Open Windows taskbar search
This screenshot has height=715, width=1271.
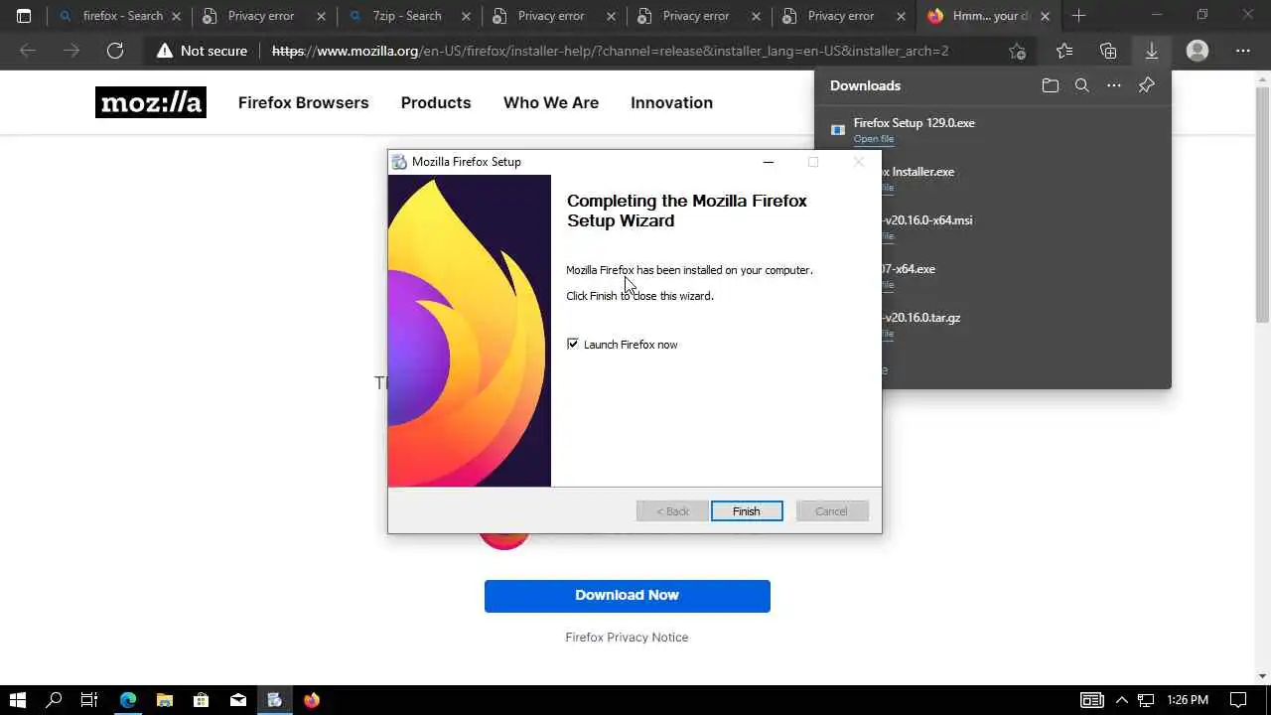[54, 700]
